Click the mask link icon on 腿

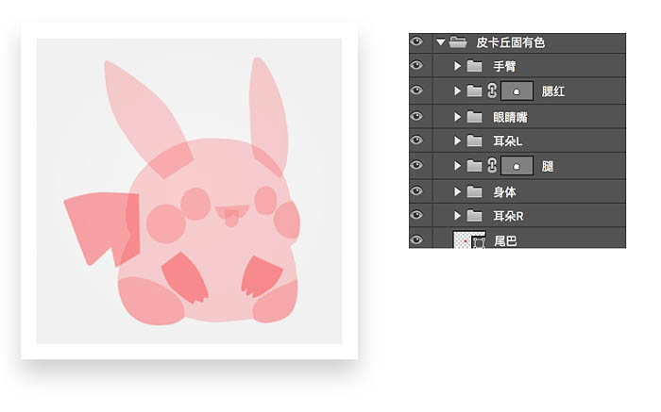tap(492, 166)
